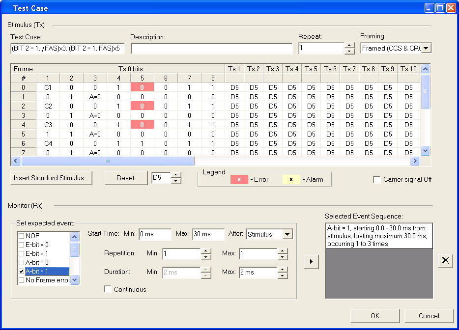Click vertical table scrollbar thumb
The image size is (459, 330).
coord(425,91)
